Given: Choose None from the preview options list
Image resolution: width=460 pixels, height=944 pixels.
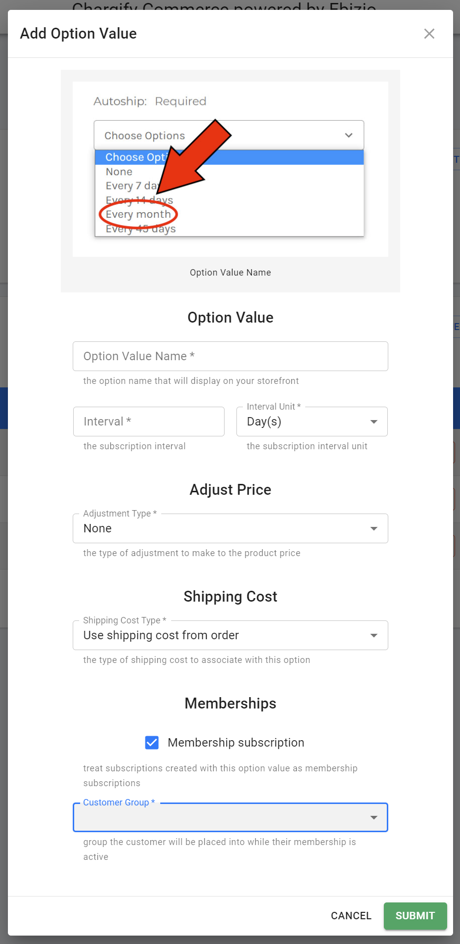Looking at the screenshot, I should click(x=119, y=171).
